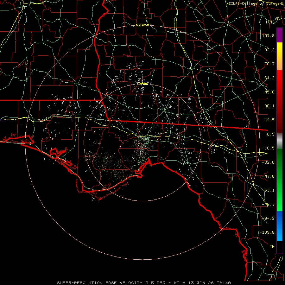Screen dimensions: 285x285
Task: Click the 45.6 velocity scale value
Action: click(269, 92)
